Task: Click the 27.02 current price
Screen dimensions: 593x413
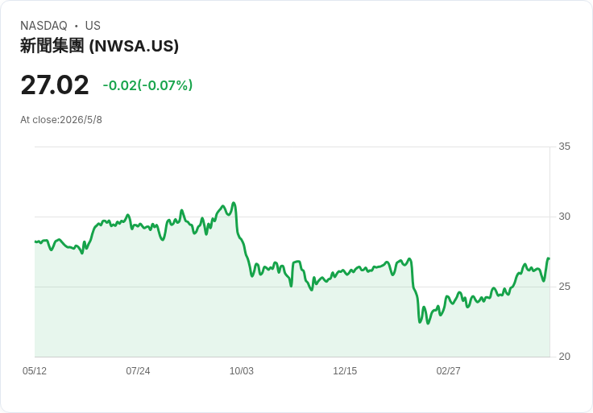Action: [55, 85]
